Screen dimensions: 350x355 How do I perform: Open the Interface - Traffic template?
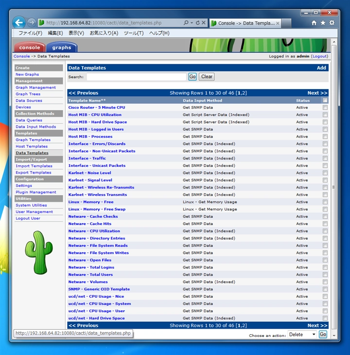(87, 158)
